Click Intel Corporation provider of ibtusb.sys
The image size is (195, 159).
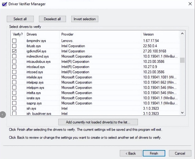73,46
